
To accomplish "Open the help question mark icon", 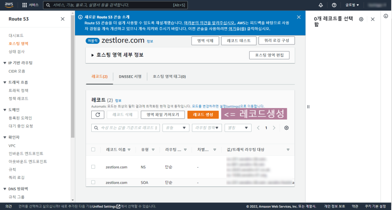I will [x=334, y=5].
